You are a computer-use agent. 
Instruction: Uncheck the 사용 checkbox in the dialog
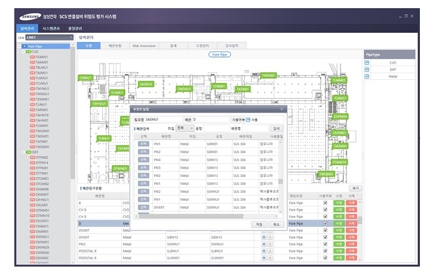point(248,120)
